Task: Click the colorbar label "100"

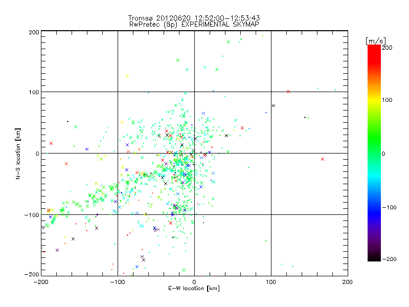Action: (387, 100)
